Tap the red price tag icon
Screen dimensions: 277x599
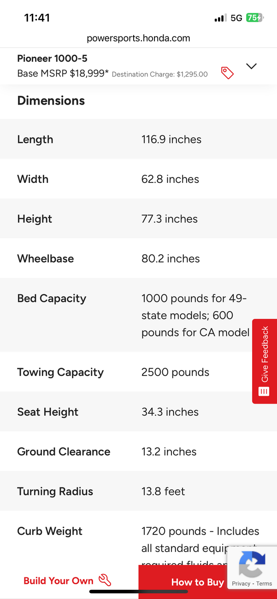227,73
